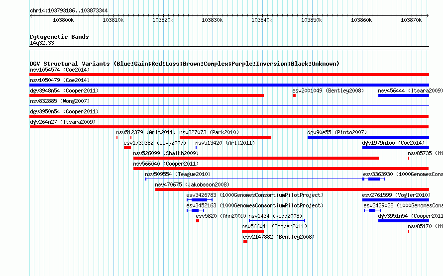Open the esv2761599 (Vogler2010) label

[396, 195]
